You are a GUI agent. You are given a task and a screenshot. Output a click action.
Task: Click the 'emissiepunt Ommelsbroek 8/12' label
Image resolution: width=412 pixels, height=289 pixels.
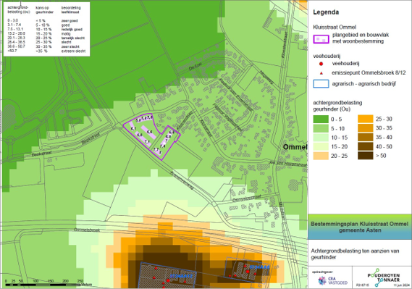(x=369, y=72)
